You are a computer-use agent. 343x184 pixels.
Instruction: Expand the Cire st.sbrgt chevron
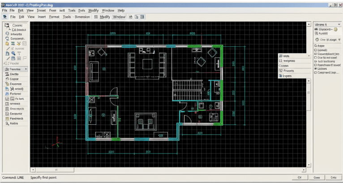tap(339, 40)
